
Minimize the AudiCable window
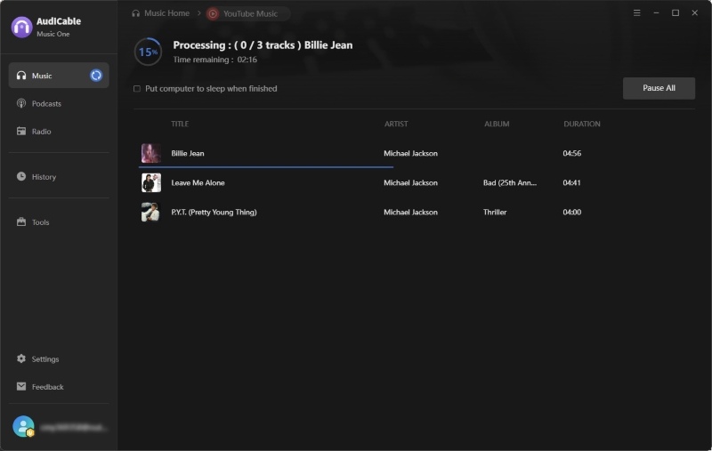(x=656, y=12)
